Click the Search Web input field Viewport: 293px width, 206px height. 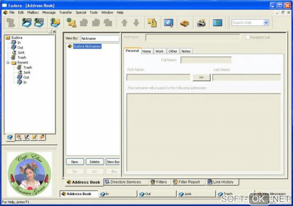(248, 23)
